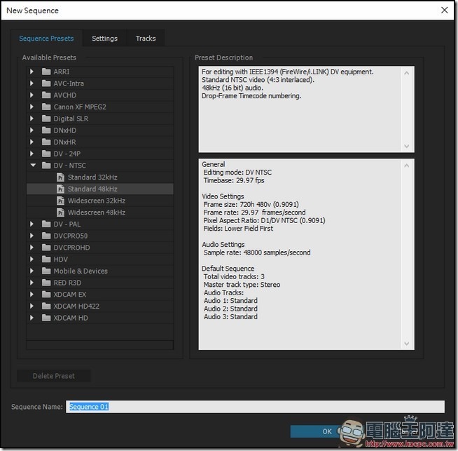This screenshot has height=451, width=458.
Task: Click the AVCHD folder icon
Action: (46, 95)
